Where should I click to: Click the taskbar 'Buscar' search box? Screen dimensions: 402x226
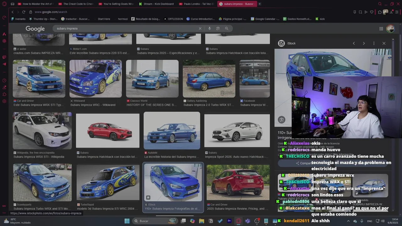pyautogui.click(x=155, y=221)
